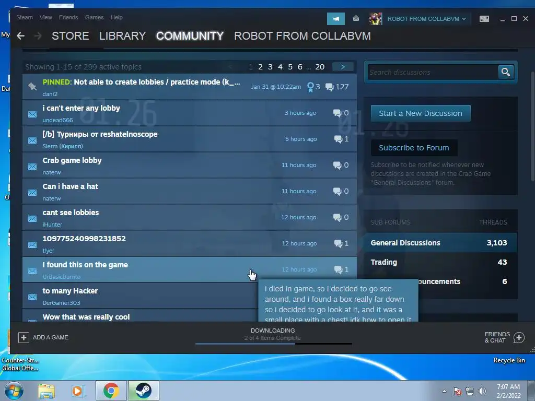Screen dimensions: 535x401
Task: Go to the STORE tab
Action: coord(71,36)
